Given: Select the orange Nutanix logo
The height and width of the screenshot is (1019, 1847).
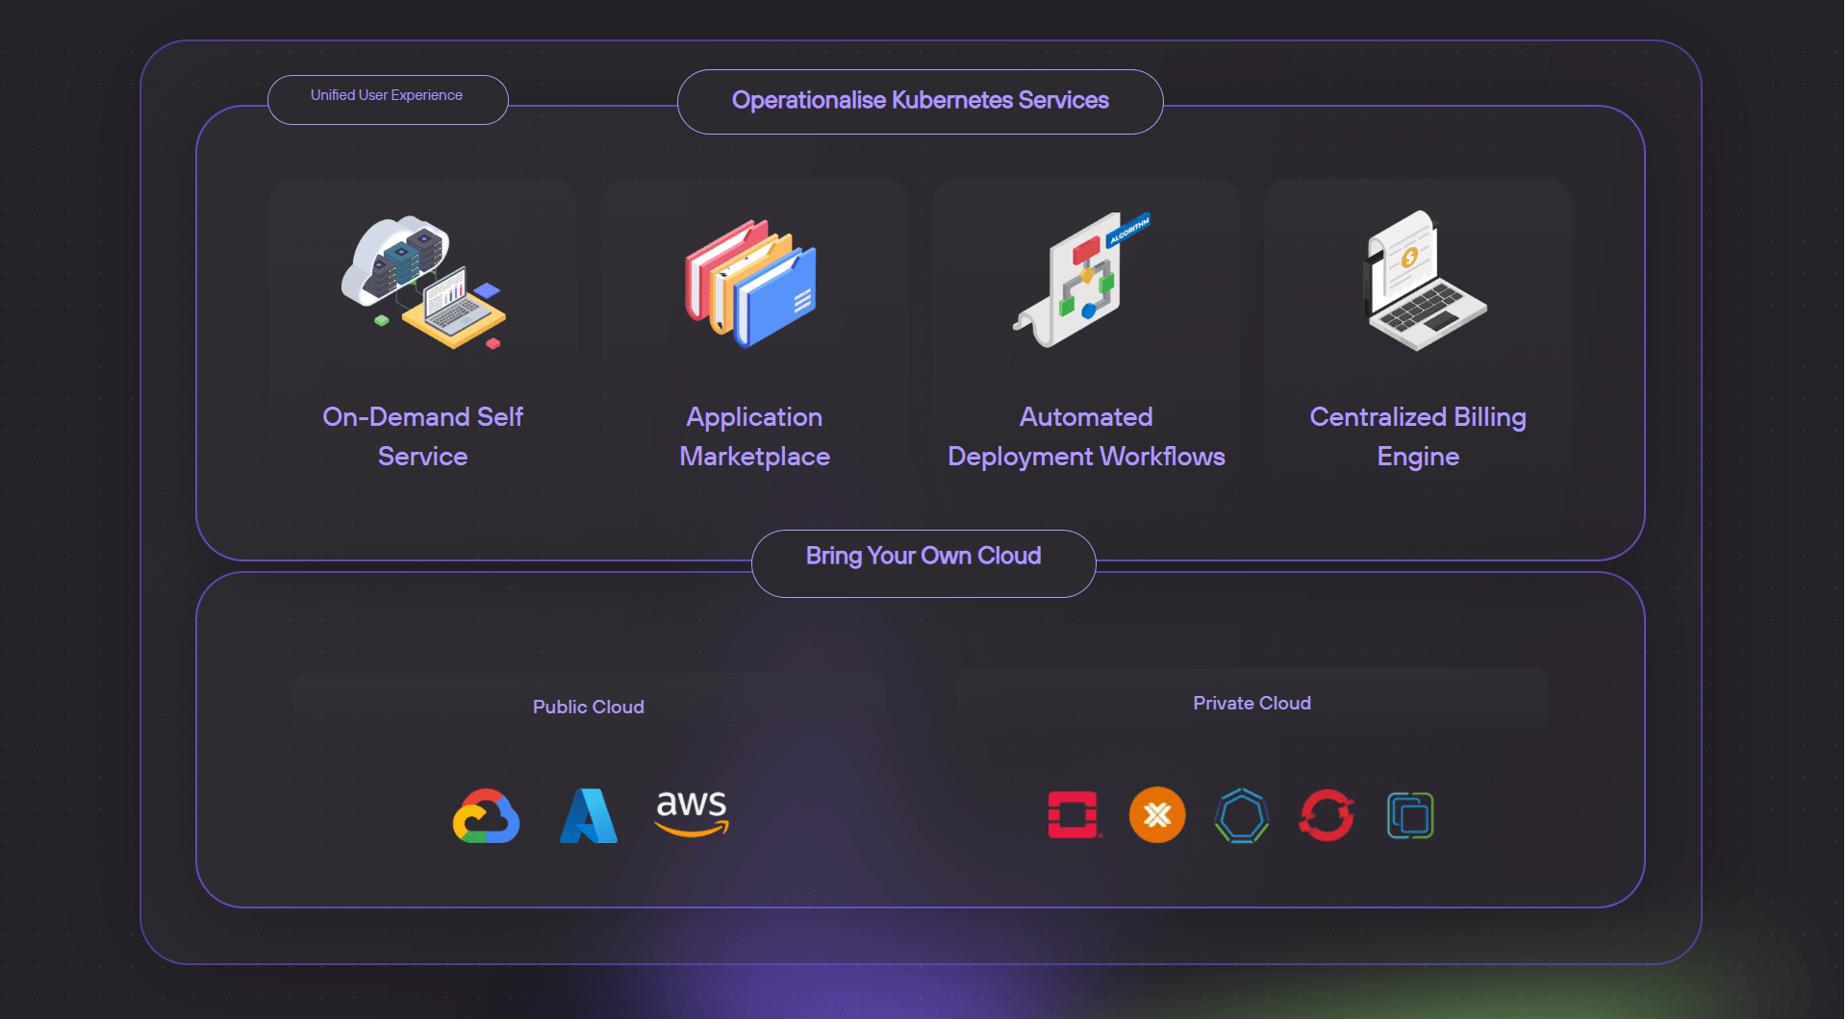Looking at the screenshot, I should coord(1158,815).
